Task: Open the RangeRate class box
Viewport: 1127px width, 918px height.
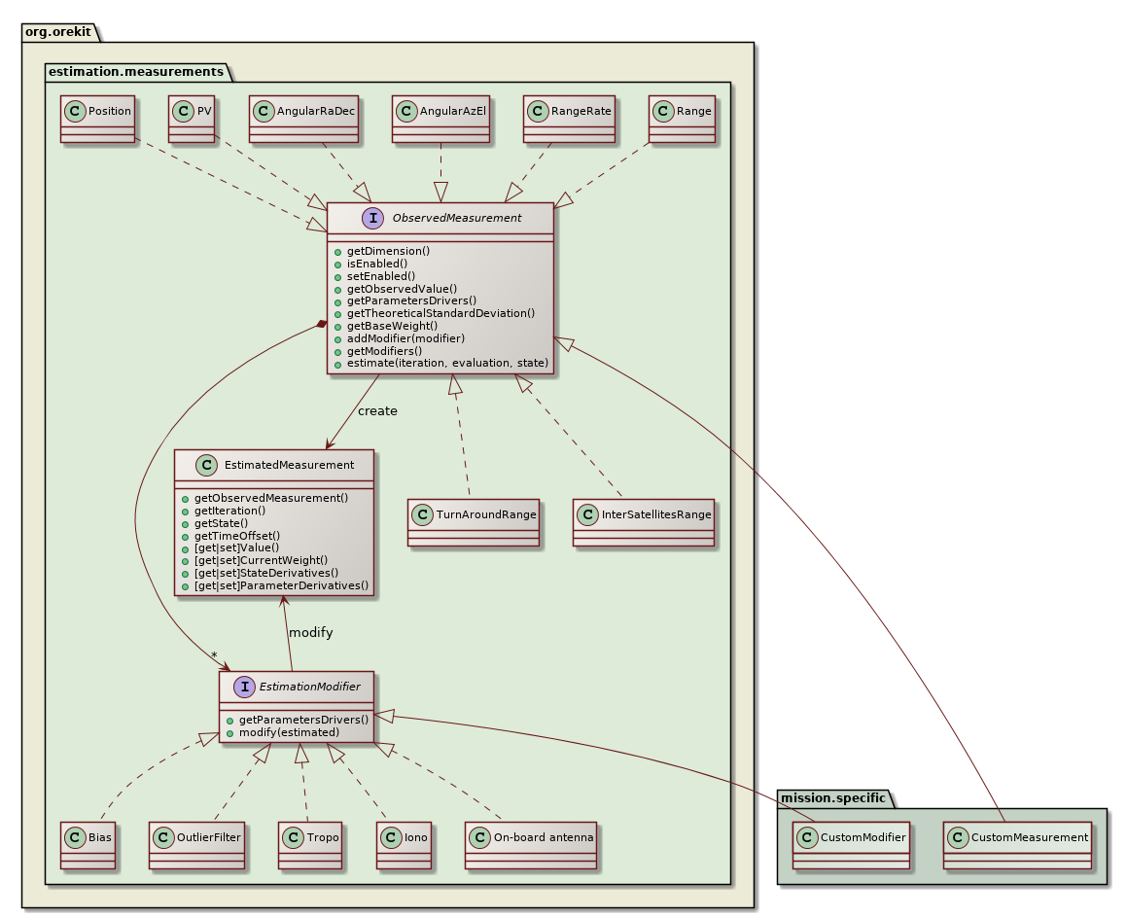Action: [569, 118]
